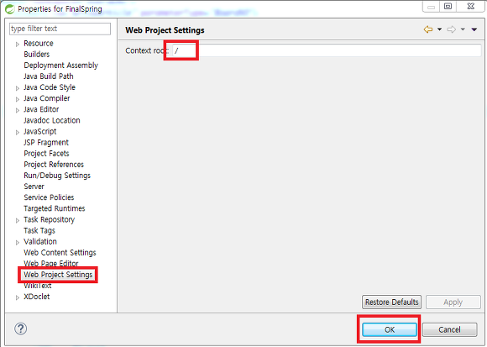The width and height of the screenshot is (487, 347).
Task: Click the Apply button
Action: coord(453,302)
